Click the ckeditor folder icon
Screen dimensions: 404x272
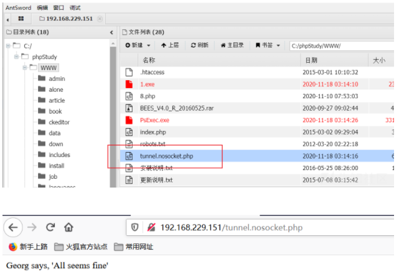pyautogui.click(x=42, y=122)
